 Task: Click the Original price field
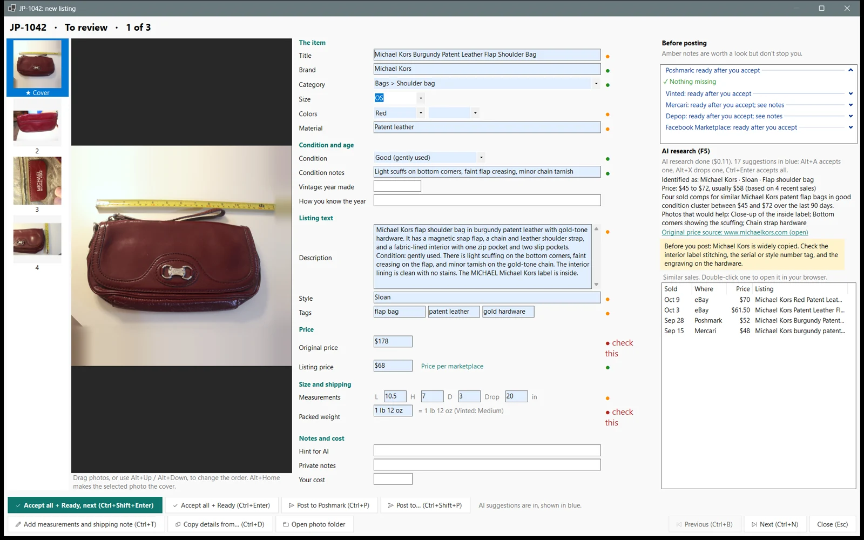[x=393, y=341]
